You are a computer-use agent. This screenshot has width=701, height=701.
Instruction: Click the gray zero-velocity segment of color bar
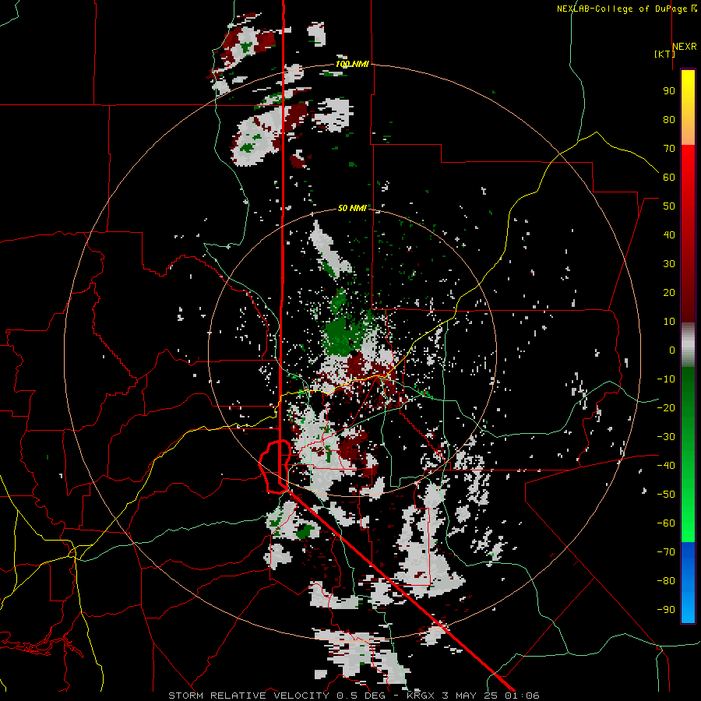[688, 345]
